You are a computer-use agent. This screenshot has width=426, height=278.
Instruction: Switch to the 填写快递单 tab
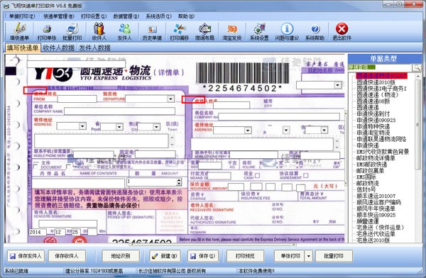point(23,48)
